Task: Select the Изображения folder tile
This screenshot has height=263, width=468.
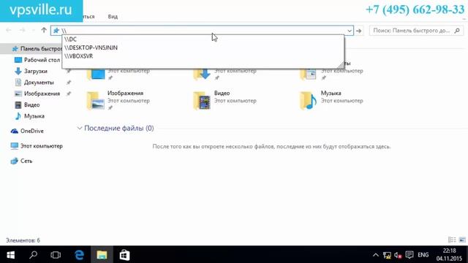Action: pyautogui.click(x=118, y=100)
